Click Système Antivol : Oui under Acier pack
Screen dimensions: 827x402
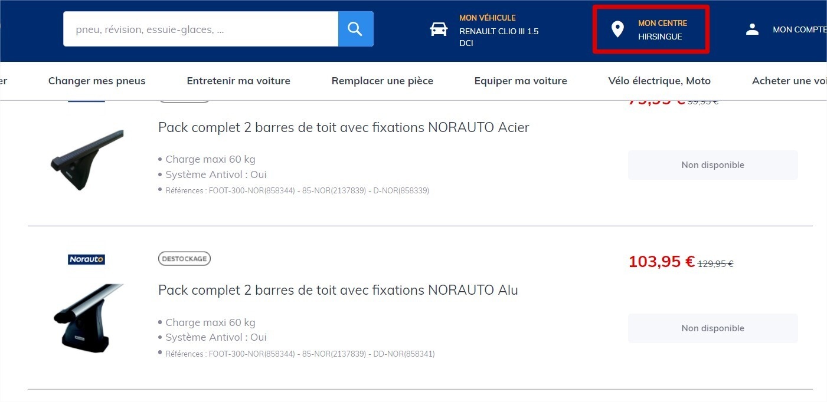[x=216, y=174]
